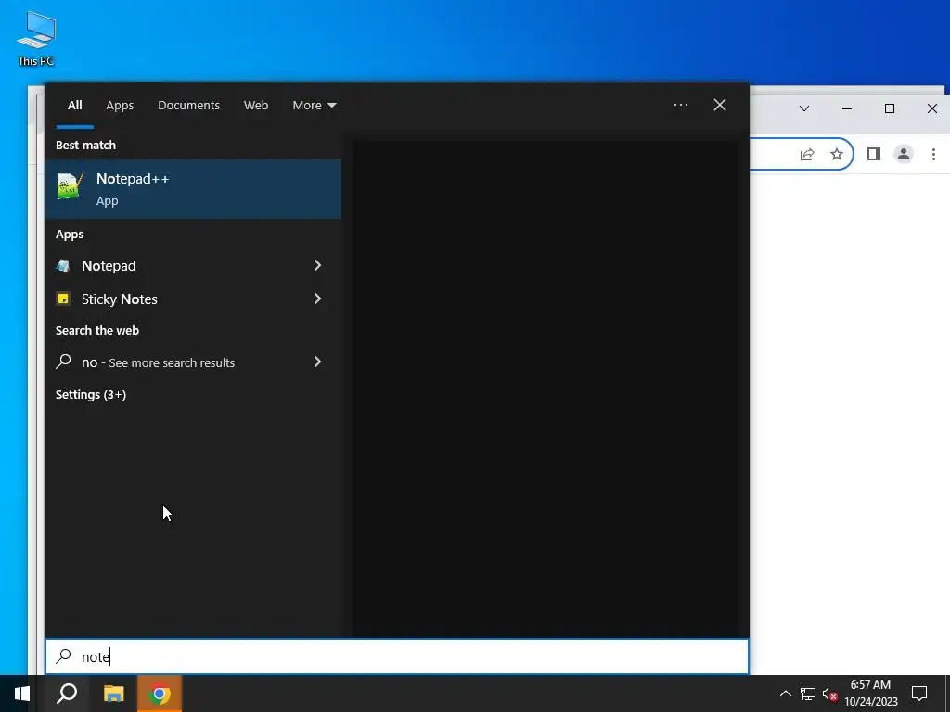
Task: Click the Best match heading
Action: tap(85, 146)
